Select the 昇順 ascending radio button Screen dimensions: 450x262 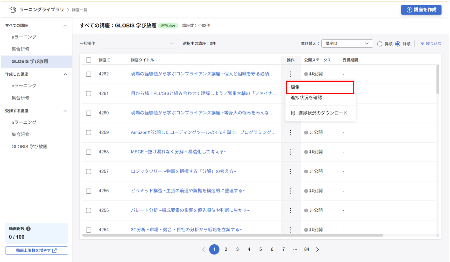(380, 44)
